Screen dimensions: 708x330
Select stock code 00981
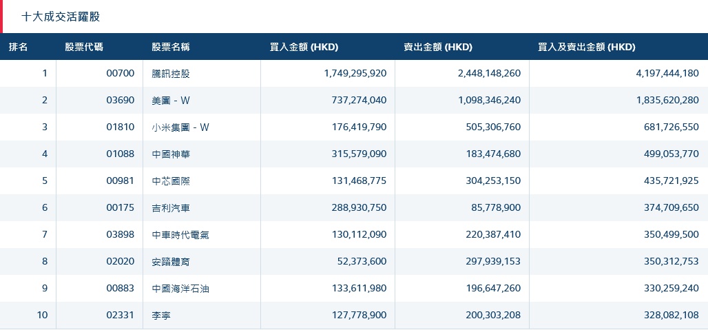121,181
